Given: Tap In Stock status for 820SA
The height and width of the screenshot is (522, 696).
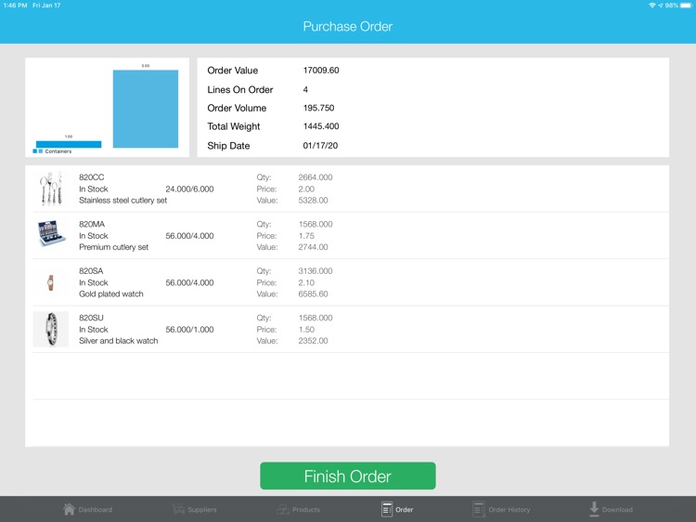Looking at the screenshot, I should click(93, 282).
